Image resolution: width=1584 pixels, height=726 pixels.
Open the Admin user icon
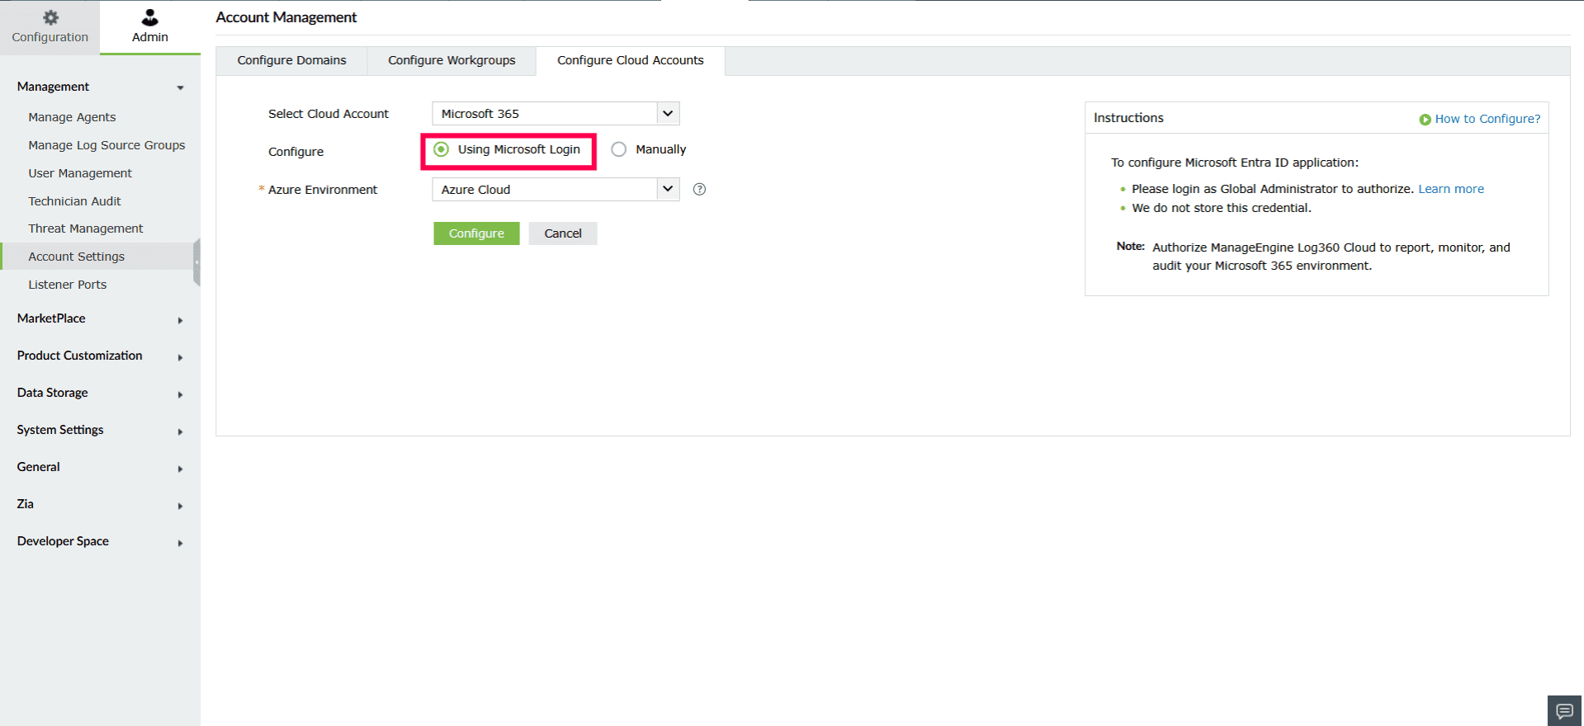pos(149,17)
